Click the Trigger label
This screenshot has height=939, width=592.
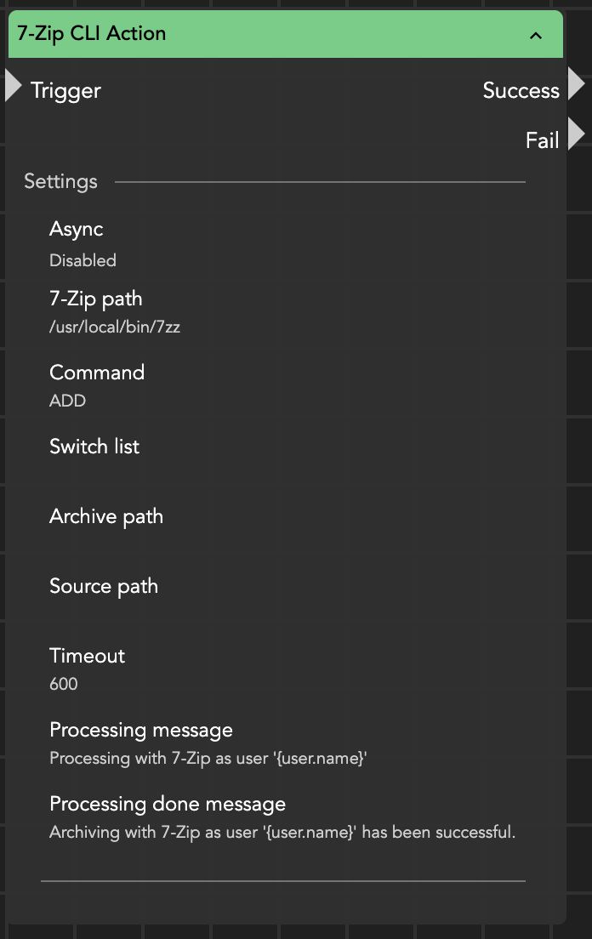click(65, 91)
